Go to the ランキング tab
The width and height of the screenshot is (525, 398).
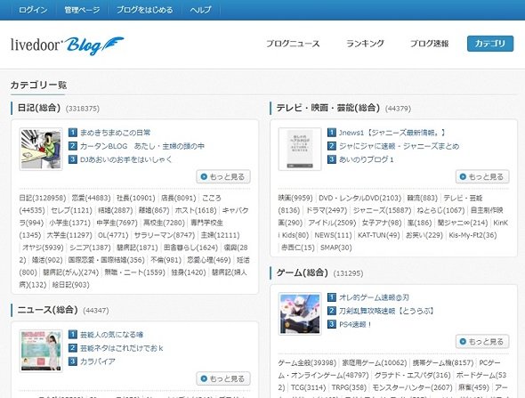(365, 44)
